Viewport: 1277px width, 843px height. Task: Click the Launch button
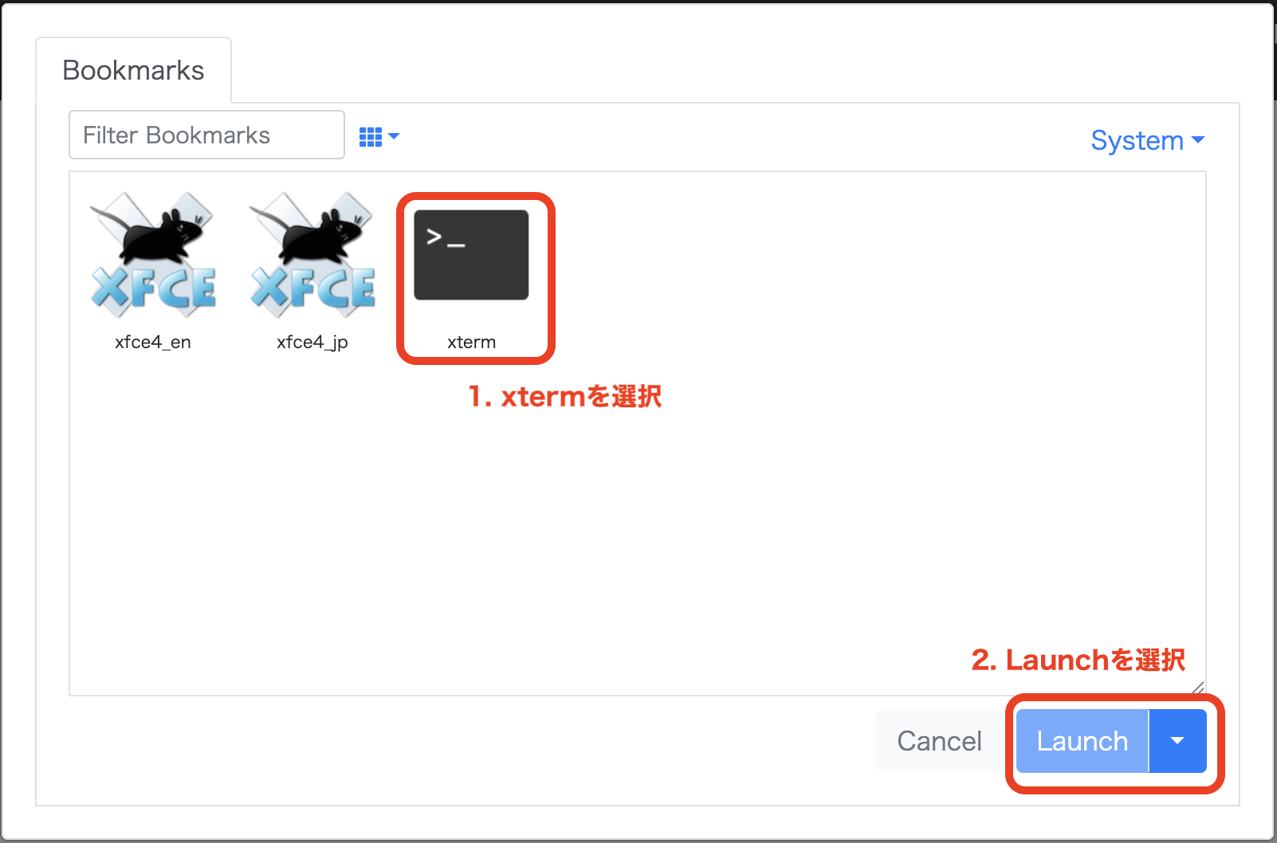pyautogui.click(x=1083, y=741)
